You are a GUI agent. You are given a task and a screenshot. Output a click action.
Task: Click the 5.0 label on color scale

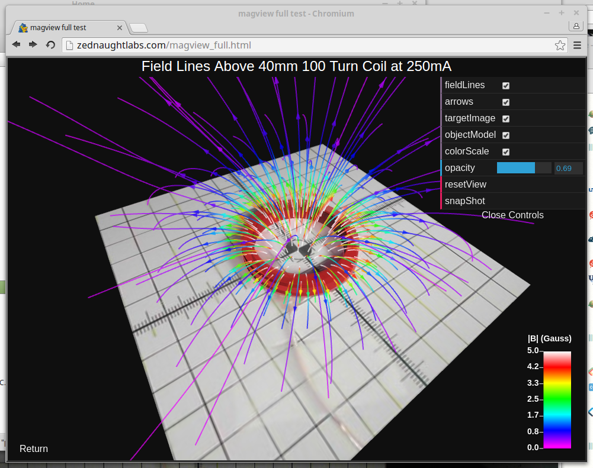533,350
